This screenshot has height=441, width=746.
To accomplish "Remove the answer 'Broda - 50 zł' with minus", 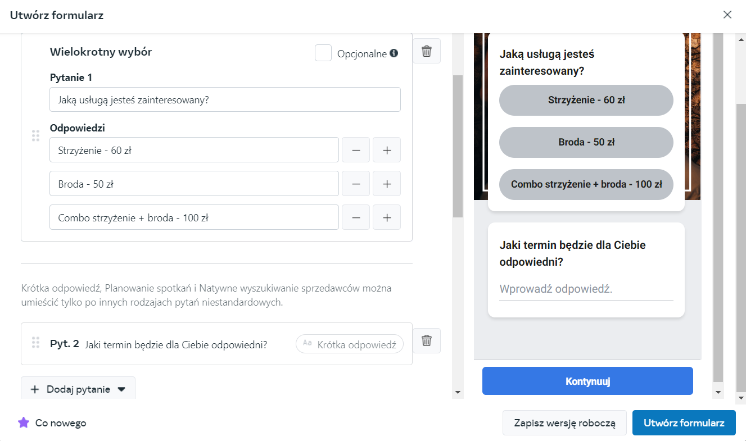I will tap(356, 184).
